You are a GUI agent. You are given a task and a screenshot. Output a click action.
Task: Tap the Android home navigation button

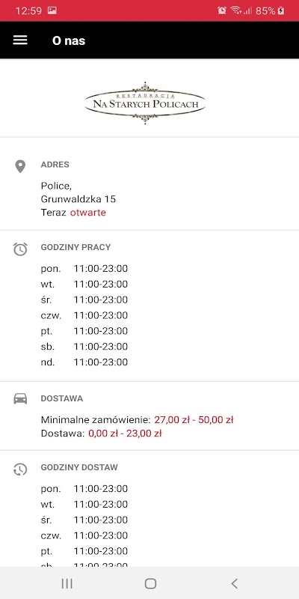point(150,583)
